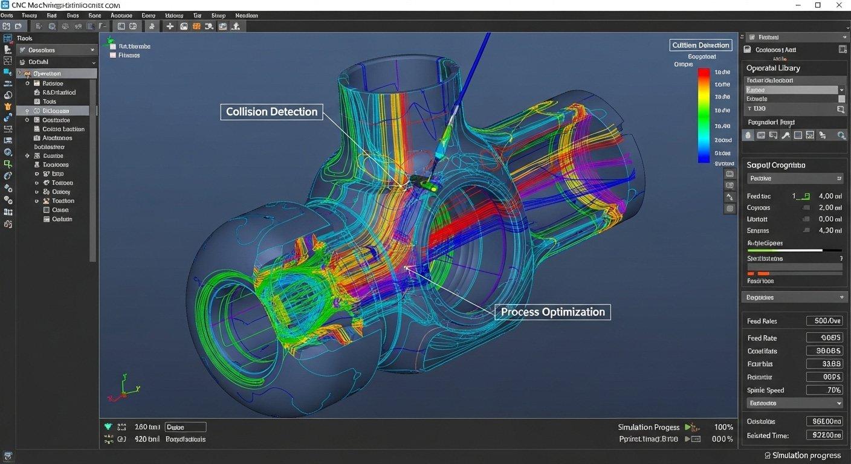Click the statistics bars icon in left sidebar
This screenshot has width=851, height=464.
coord(8,213)
